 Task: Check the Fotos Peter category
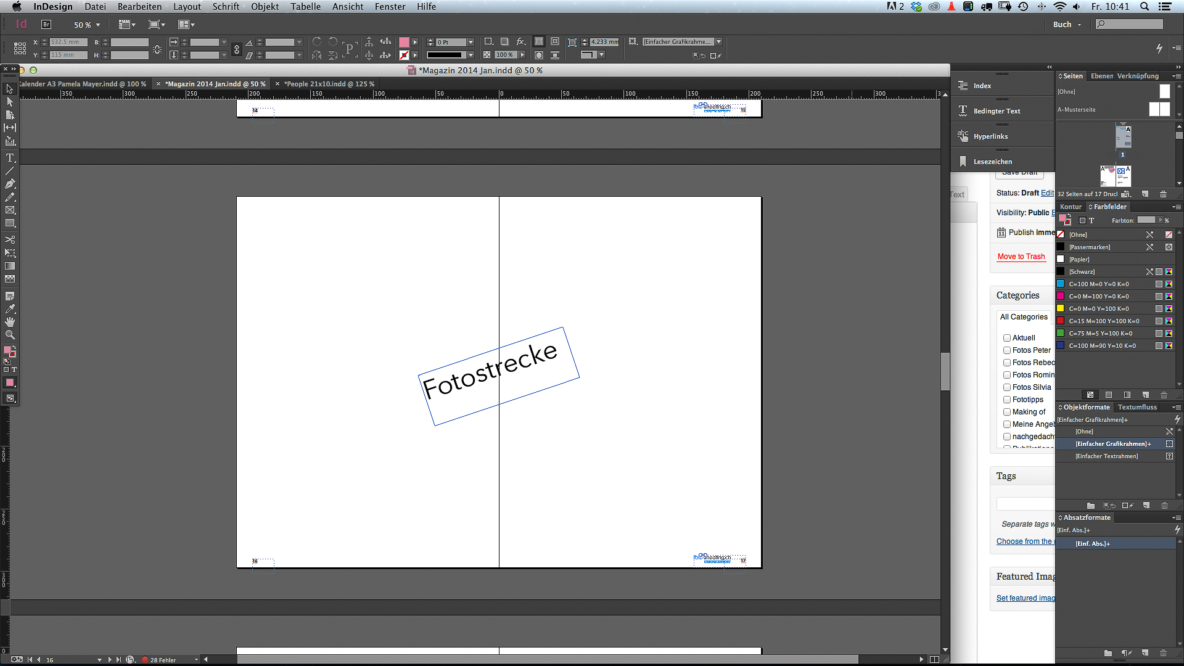1007,350
